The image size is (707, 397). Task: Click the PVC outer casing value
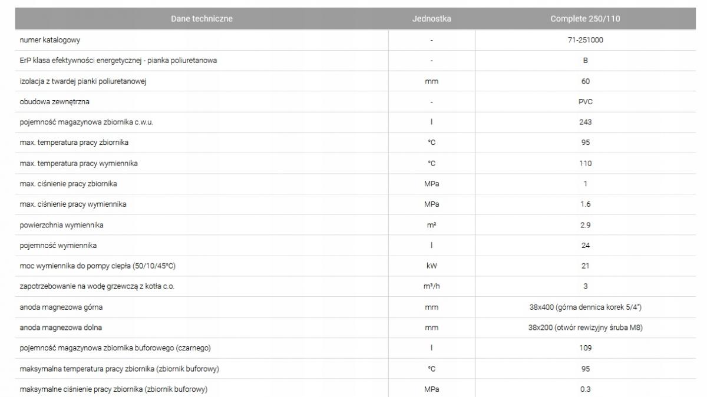[x=585, y=102]
